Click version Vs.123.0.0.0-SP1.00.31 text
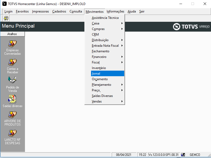The image size is (211, 158). click(x=163, y=155)
